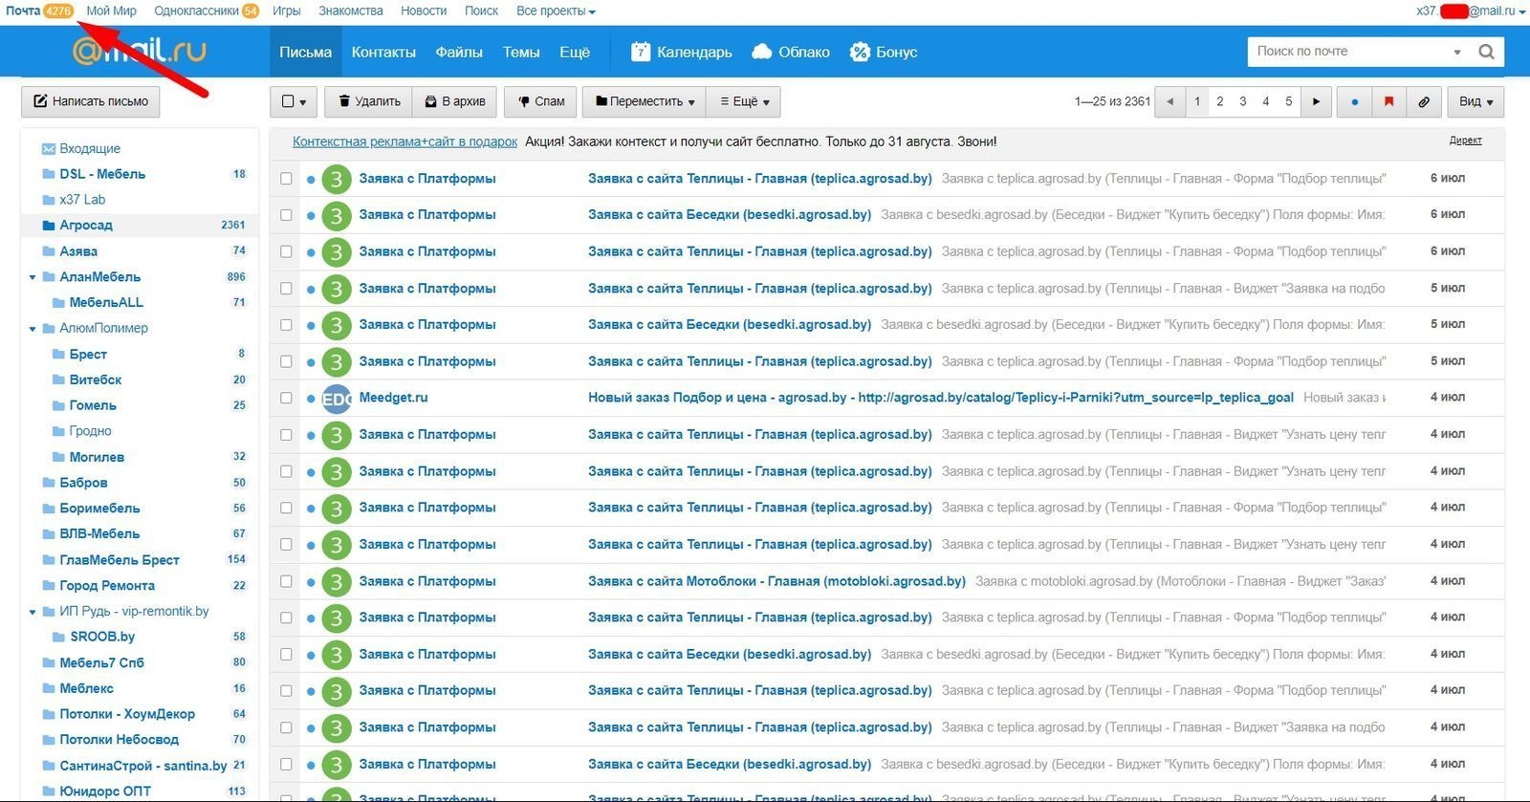Click the search magnifier icon
The width and height of the screenshot is (1530, 802).
tap(1486, 52)
